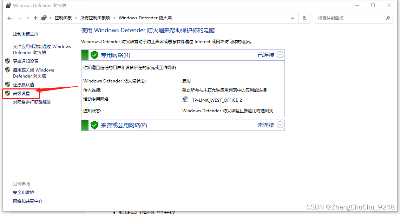This screenshot has height=214, width=400.
Task: Click shield icon beside 更改通知设置
Action: pos(8,61)
